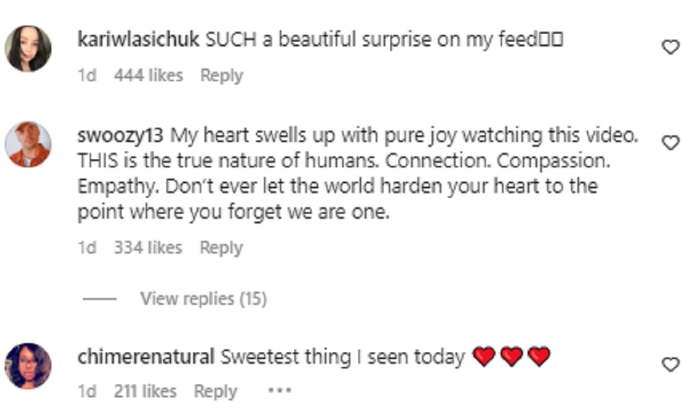Reply to kariwlasichuk's comment
Screen dimensions: 686x410
pyautogui.click(x=221, y=75)
